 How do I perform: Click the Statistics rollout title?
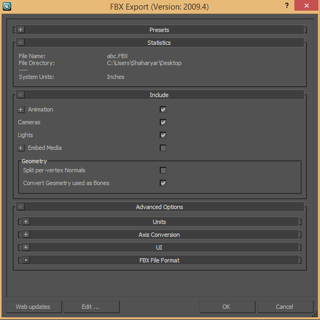[159, 43]
